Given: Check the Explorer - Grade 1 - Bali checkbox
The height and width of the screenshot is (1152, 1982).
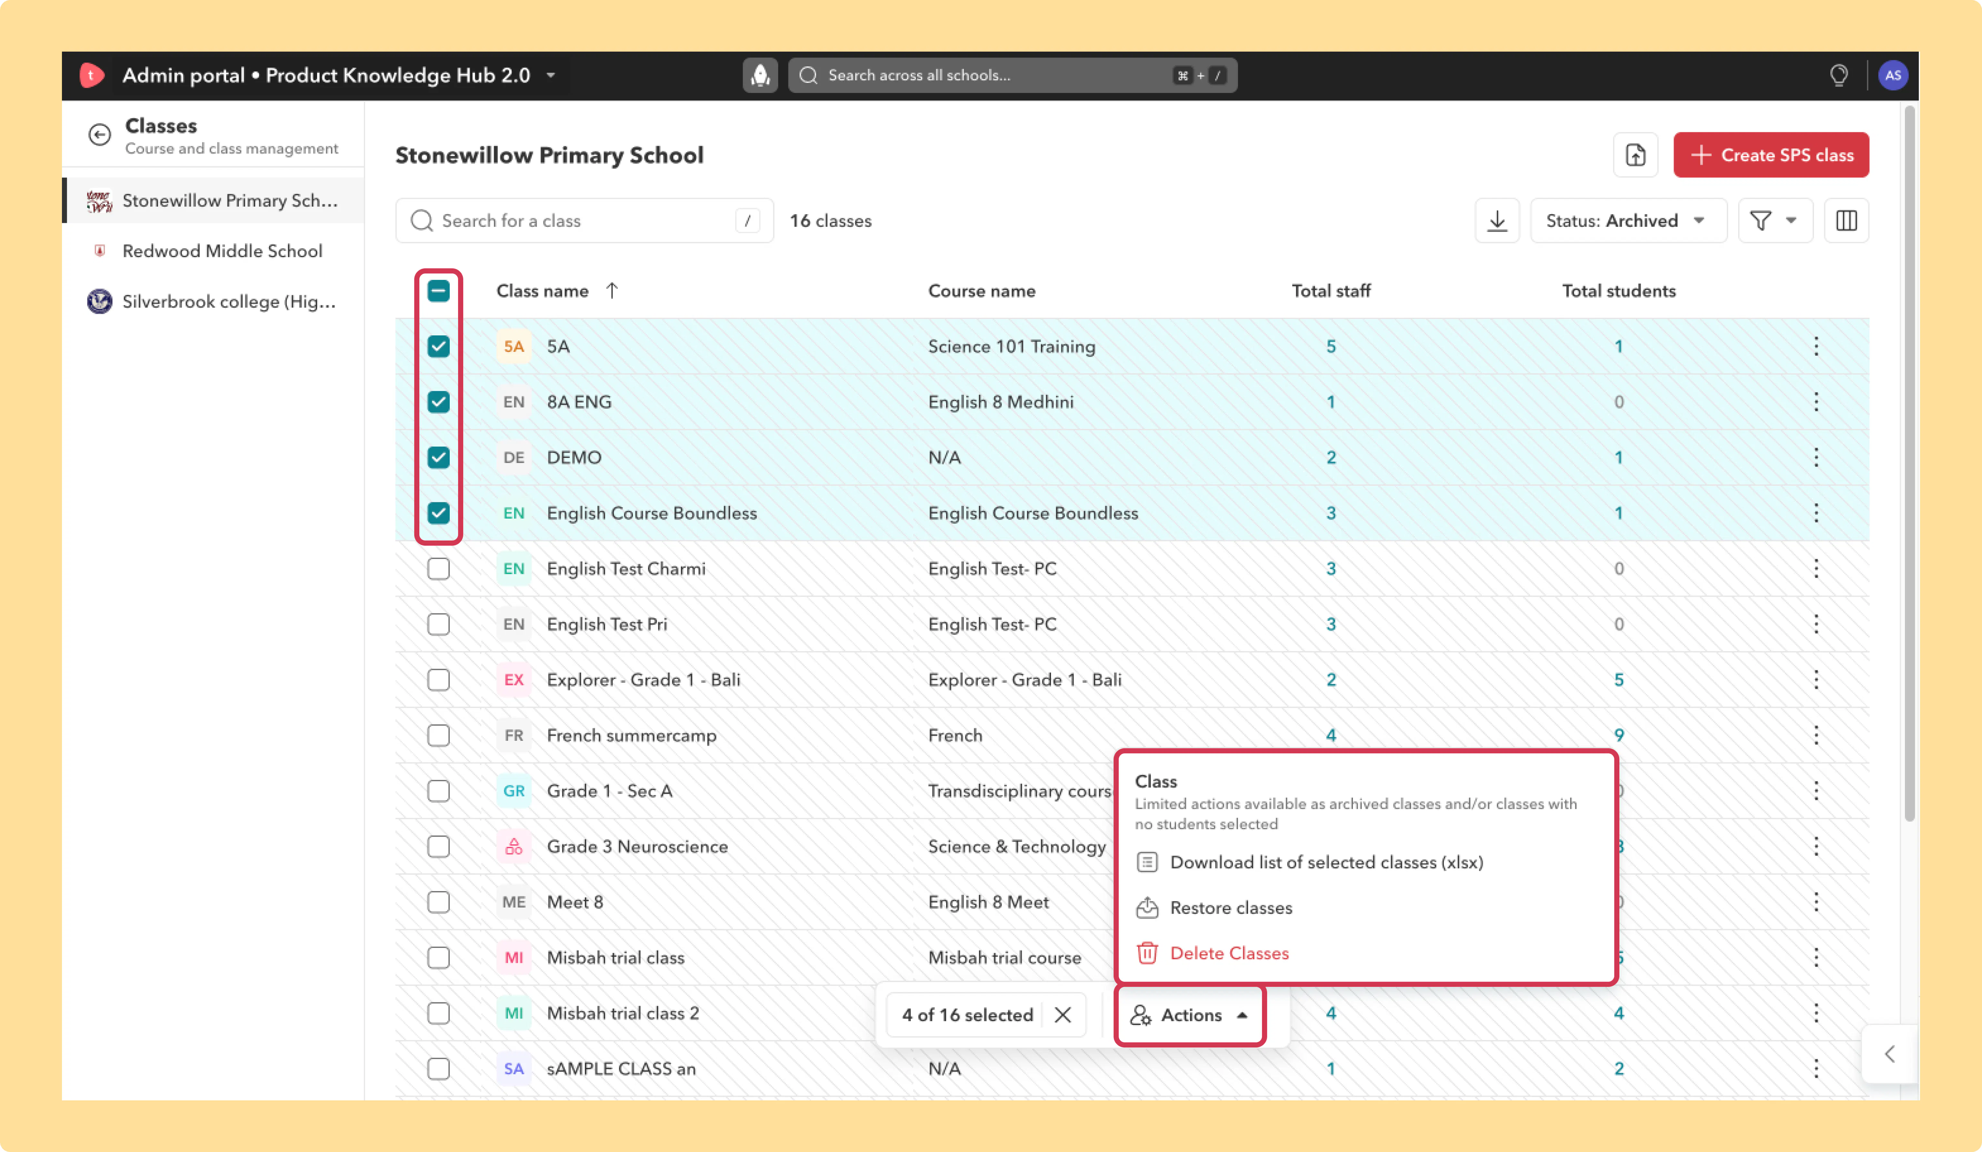Looking at the screenshot, I should point(439,680).
